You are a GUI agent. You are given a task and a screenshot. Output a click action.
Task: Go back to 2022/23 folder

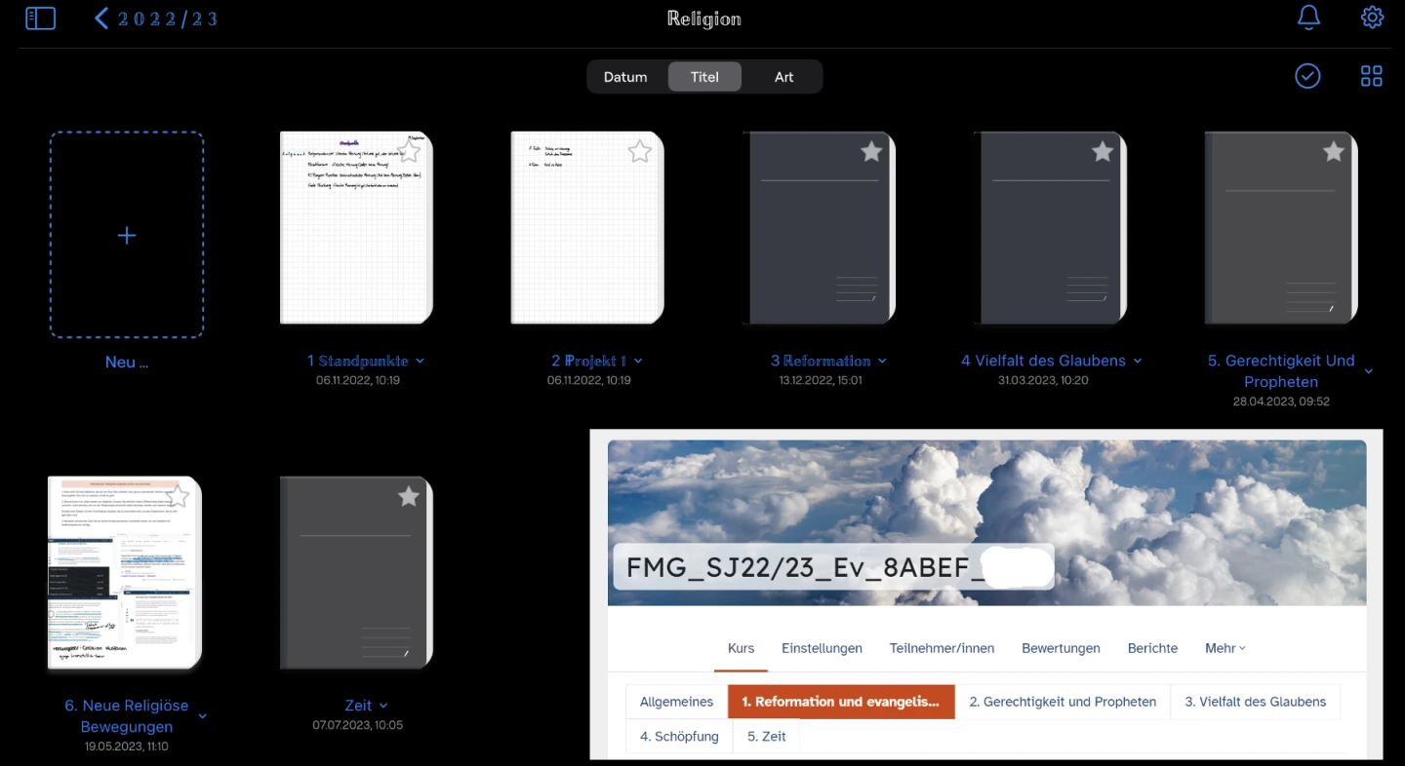coord(156,19)
